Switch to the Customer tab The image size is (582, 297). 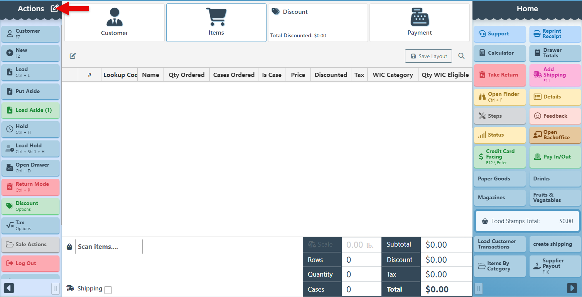[114, 23]
